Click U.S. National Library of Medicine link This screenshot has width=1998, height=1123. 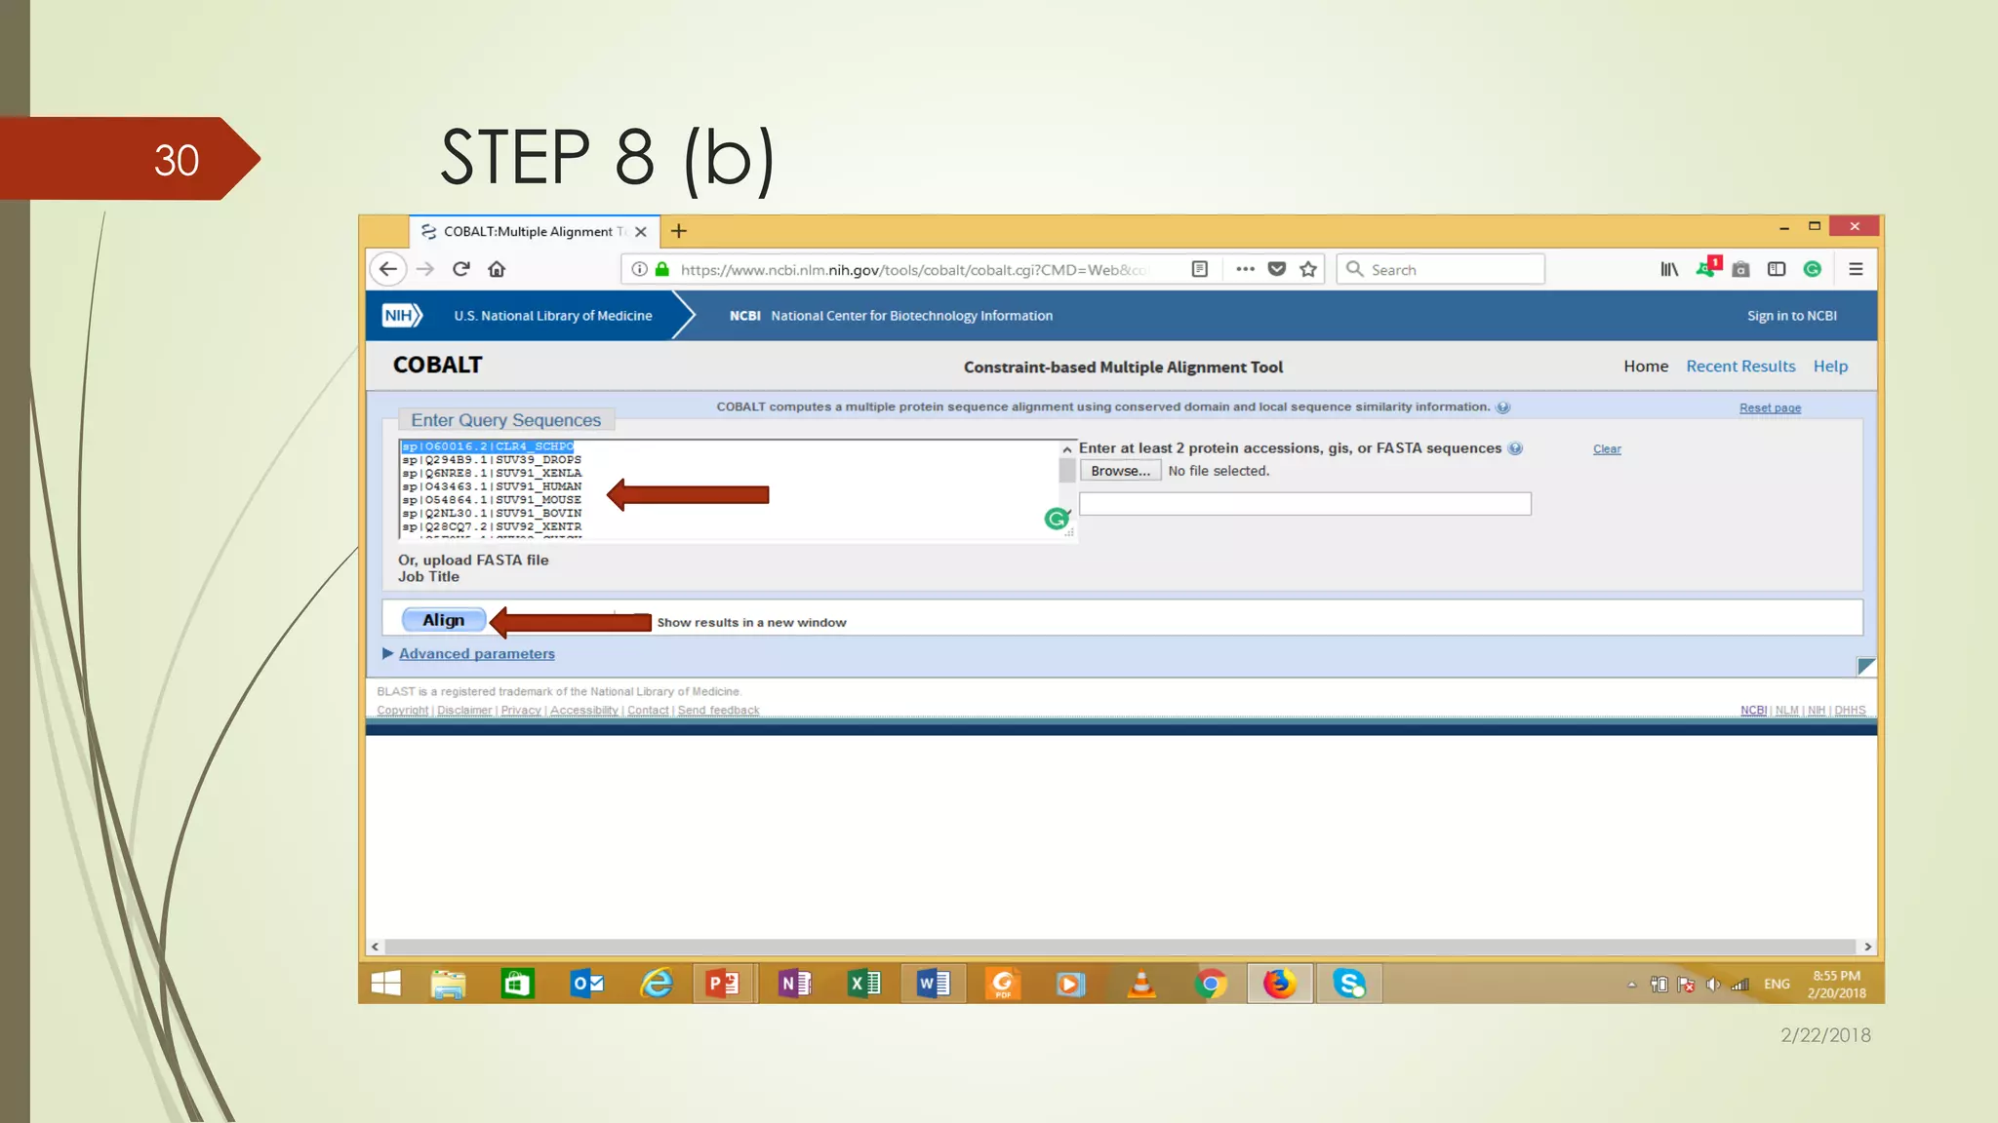(x=553, y=316)
